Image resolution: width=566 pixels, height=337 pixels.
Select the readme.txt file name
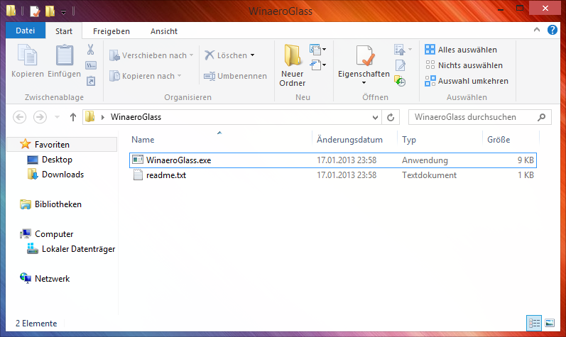coord(166,175)
